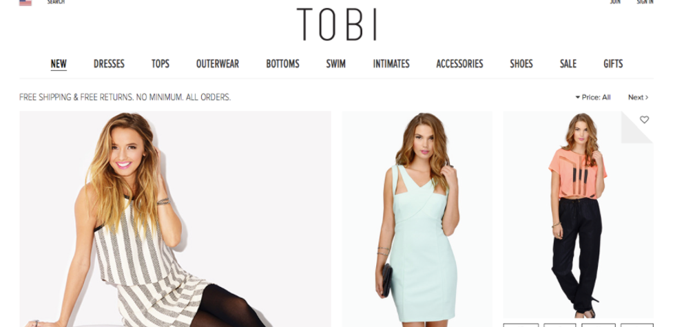This screenshot has height=327, width=675.
Task: View the ACCESSORIES menu
Action: click(x=459, y=64)
